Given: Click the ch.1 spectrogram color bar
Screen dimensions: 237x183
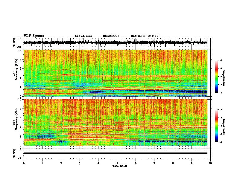Looking at the screenshot, I should coord(216,77).
